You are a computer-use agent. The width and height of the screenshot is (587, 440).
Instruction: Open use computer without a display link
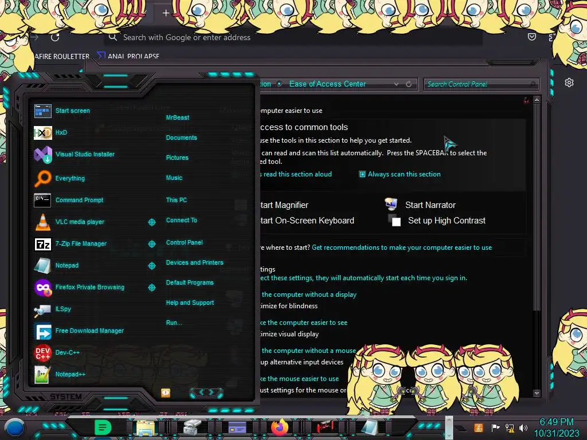309,294
